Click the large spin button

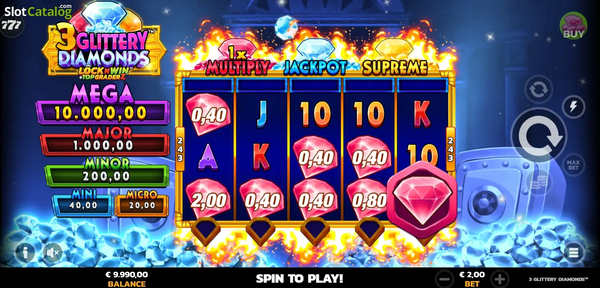point(539,136)
